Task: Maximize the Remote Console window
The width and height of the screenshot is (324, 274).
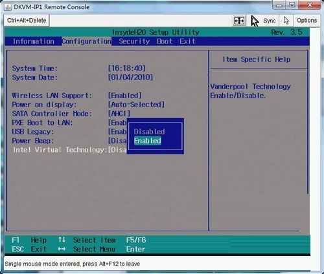Action: (292, 5)
